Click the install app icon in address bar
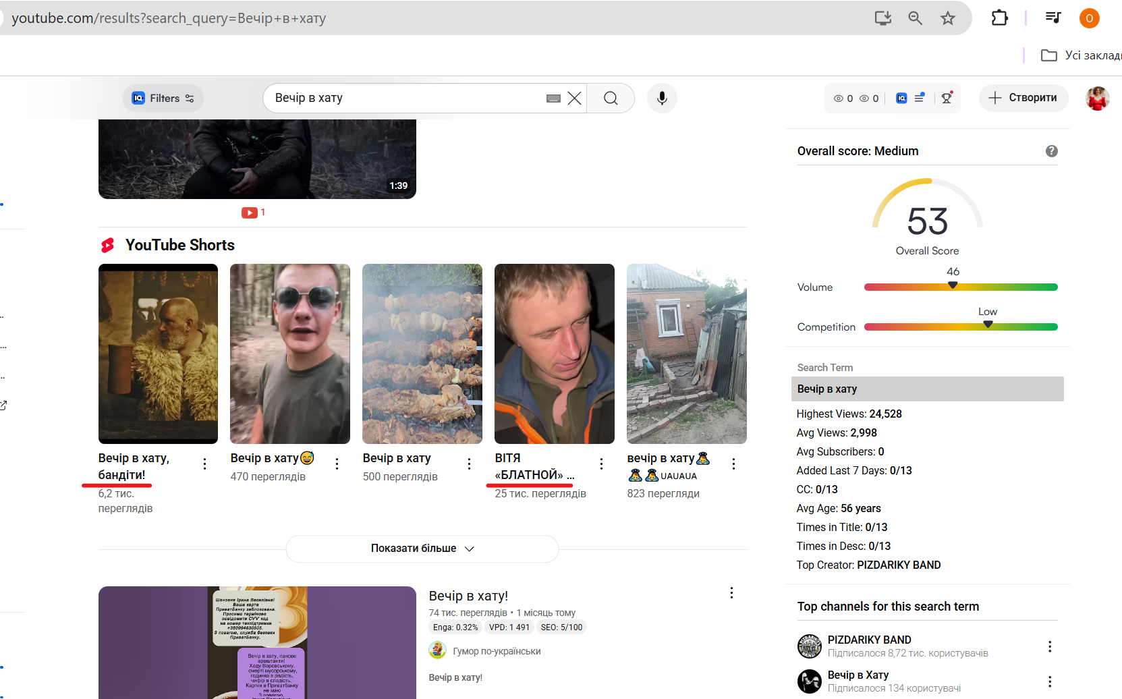Image resolution: width=1122 pixels, height=699 pixels. tap(882, 18)
